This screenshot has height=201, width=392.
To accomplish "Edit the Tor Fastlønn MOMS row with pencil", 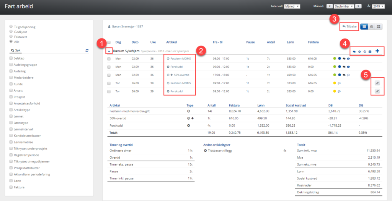I will (x=377, y=83).
